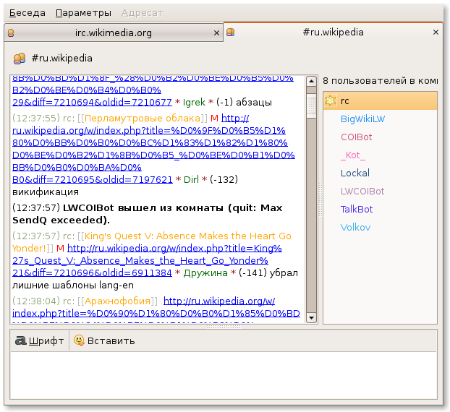Select user LWCOIBot in the user list

point(380,191)
